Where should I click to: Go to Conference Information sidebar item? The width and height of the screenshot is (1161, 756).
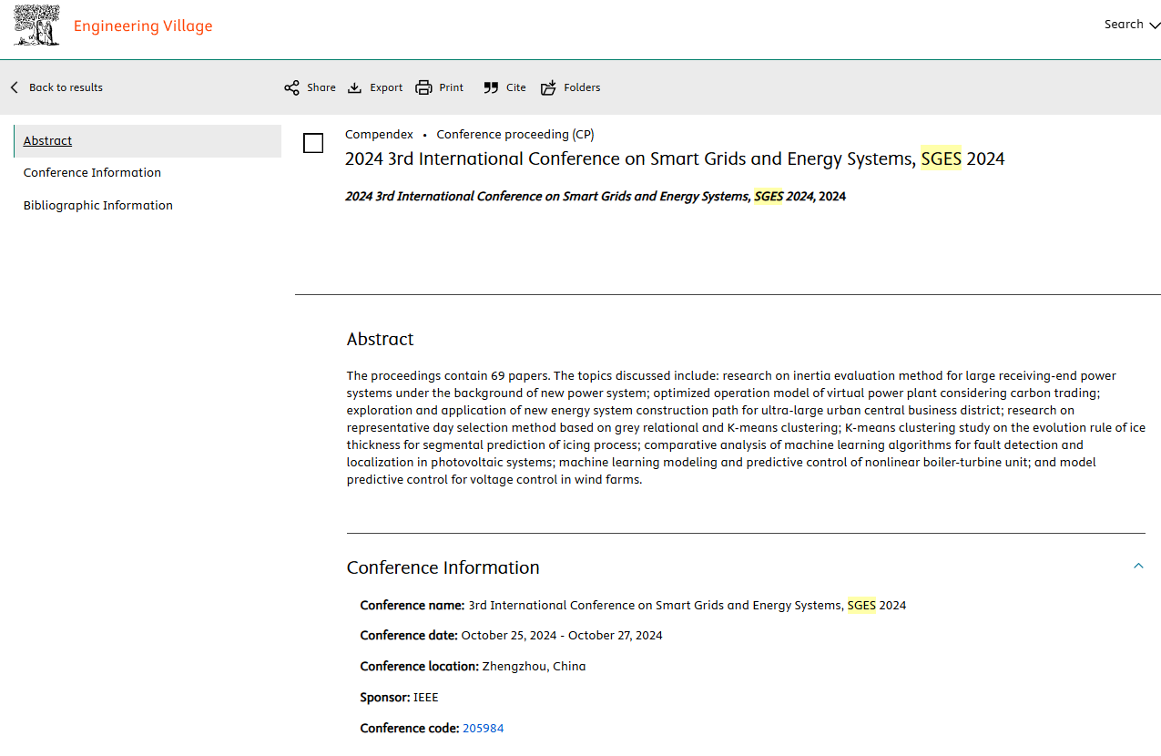92,172
